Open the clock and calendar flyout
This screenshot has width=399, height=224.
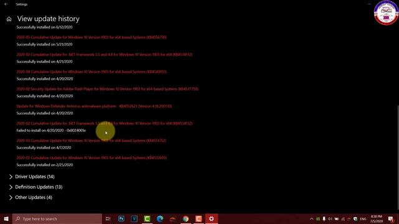[x=377, y=219]
